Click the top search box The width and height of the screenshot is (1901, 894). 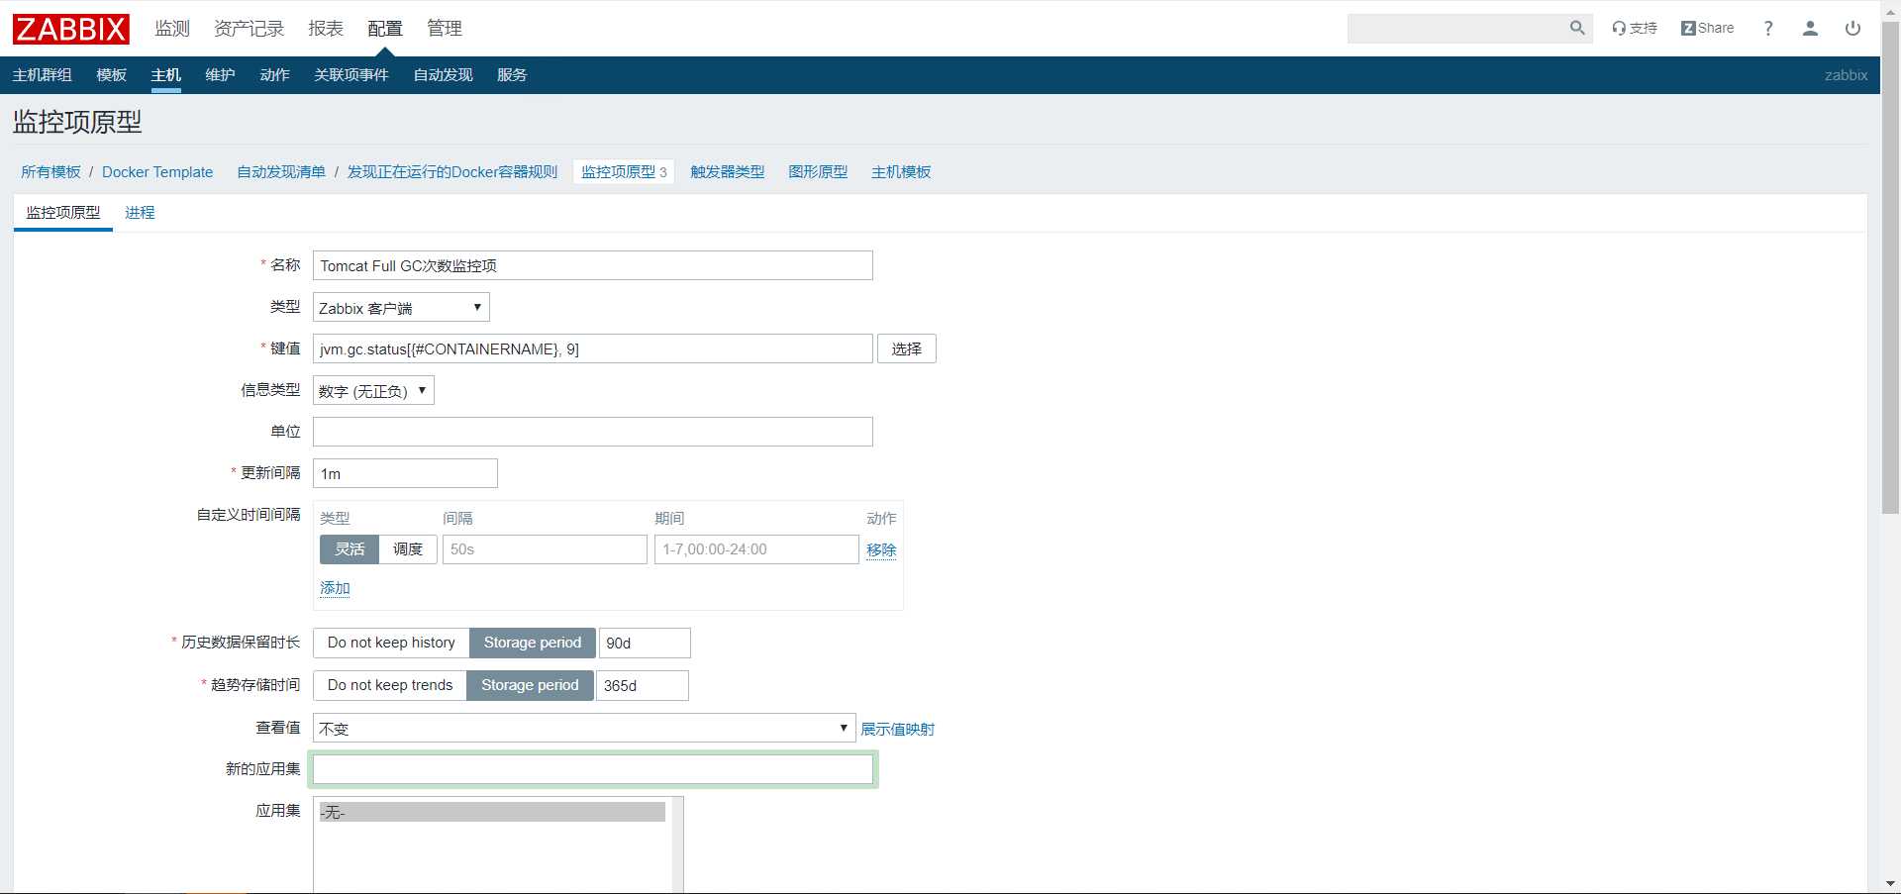click(1457, 28)
